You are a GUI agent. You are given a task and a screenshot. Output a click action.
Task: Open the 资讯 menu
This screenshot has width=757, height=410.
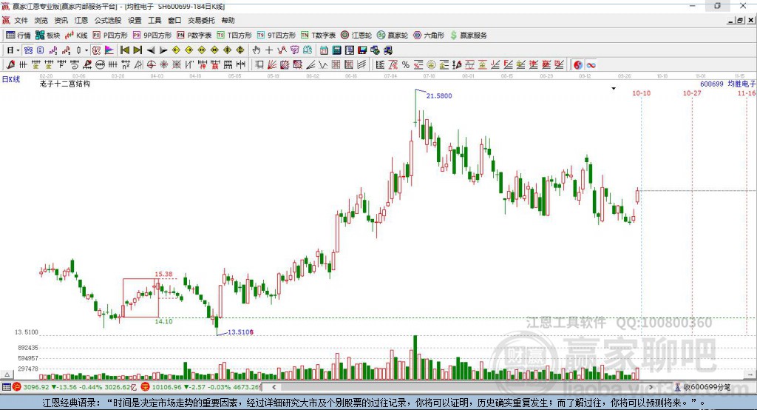[x=61, y=20]
